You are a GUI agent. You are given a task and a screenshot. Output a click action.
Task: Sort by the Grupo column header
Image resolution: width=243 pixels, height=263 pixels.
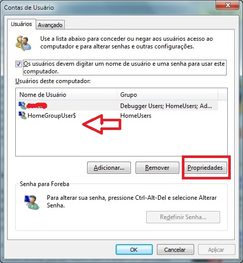[167, 94]
